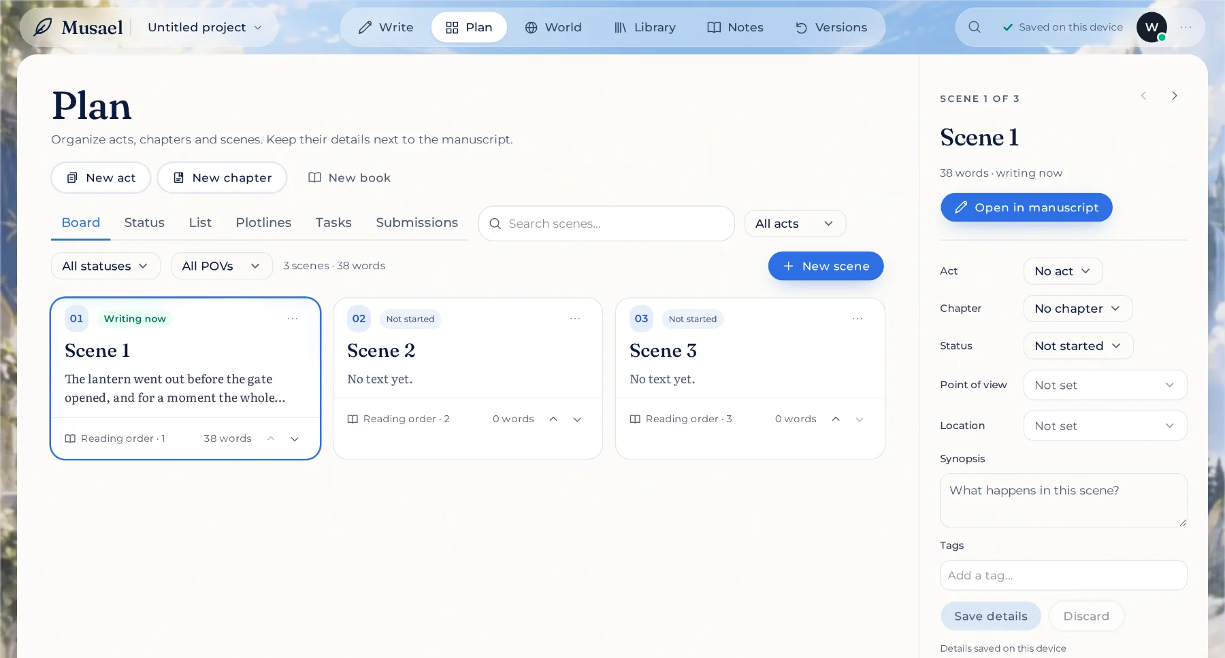This screenshot has width=1225, height=658.
Task: Open the Act dropdown showing No act
Action: pos(1063,271)
